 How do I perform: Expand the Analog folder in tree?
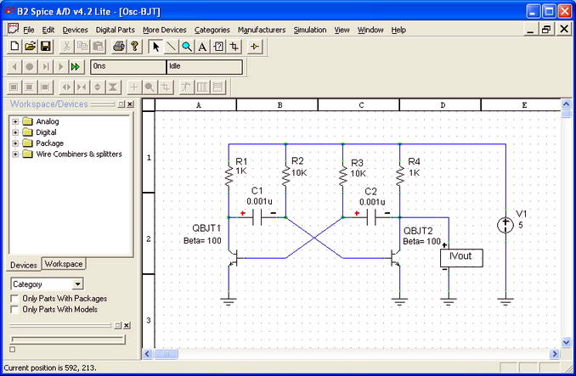(15, 121)
